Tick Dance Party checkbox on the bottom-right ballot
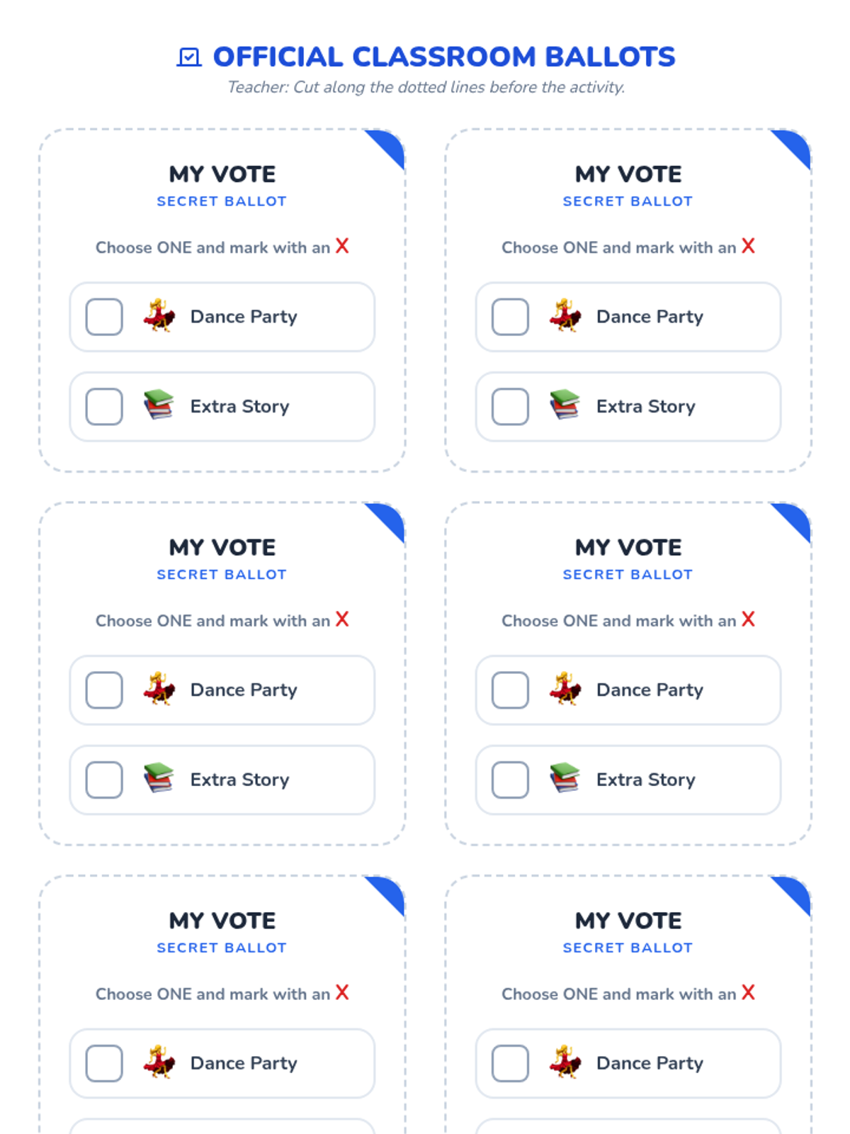 coord(510,1062)
